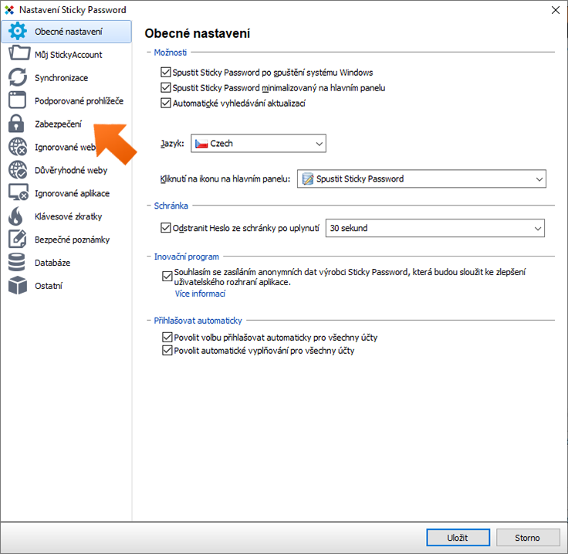Viewport: 568px width, 554px height.
Task: Open the Klávesové zkratky page
Action: (x=68, y=216)
